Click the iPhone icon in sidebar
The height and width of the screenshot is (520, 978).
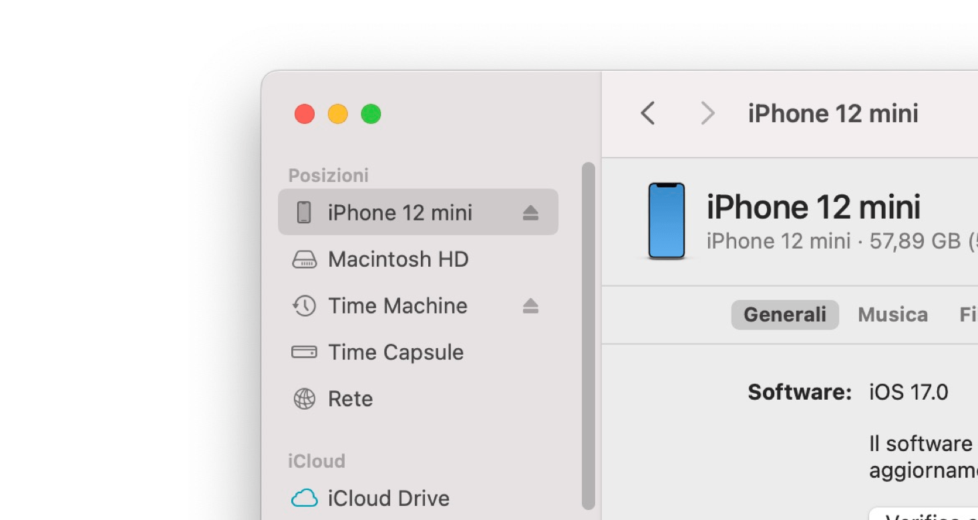coord(304,213)
